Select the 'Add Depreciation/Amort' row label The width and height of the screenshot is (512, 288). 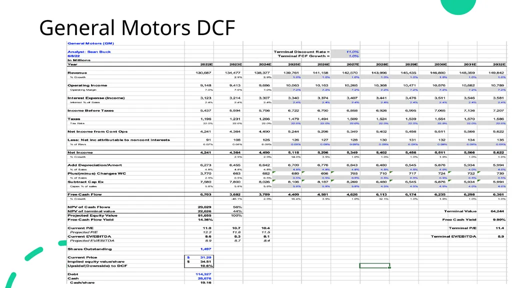point(94,165)
